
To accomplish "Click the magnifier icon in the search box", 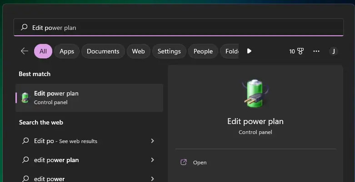I will click(x=24, y=27).
